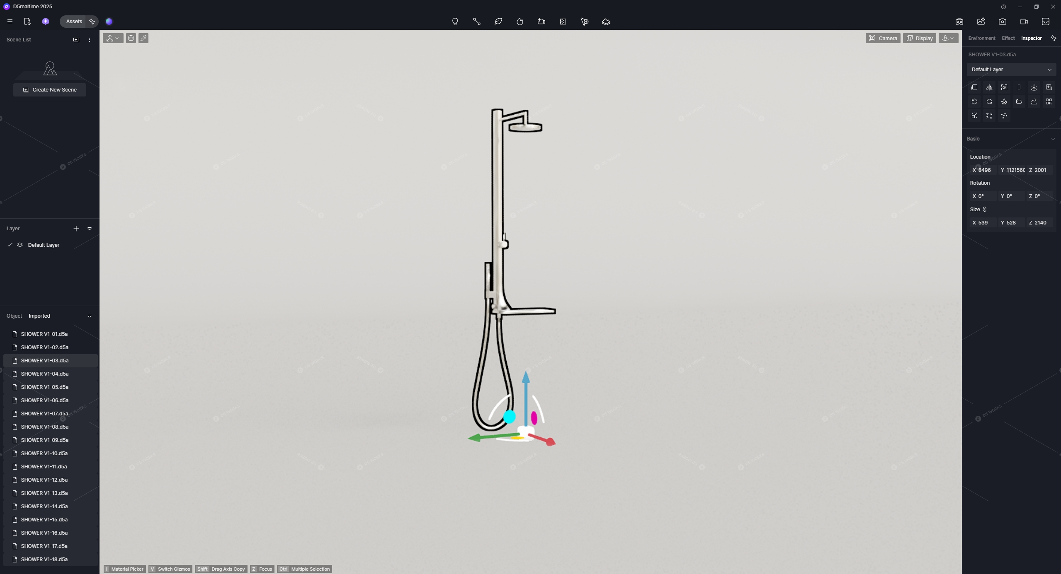
Task: Open the purple AI chat assistant icon
Action: [x=46, y=22]
